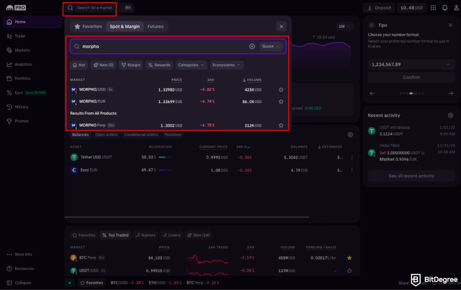Select the MORPHO Perp result
The width and height of the screenshot is (461, 290).
(x=177, y=126)
